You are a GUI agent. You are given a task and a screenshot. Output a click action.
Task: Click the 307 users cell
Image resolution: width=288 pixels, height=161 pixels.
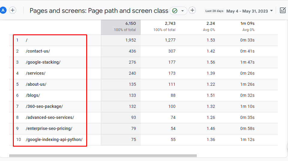tap(172, 51)
